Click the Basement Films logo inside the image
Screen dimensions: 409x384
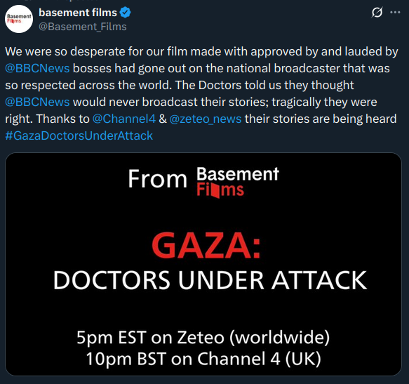click(x=238, y=182)
